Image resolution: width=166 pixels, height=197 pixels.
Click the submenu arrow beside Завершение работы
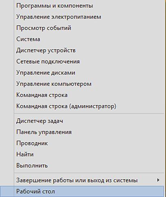pyautogui.click(x=158, y=180)
